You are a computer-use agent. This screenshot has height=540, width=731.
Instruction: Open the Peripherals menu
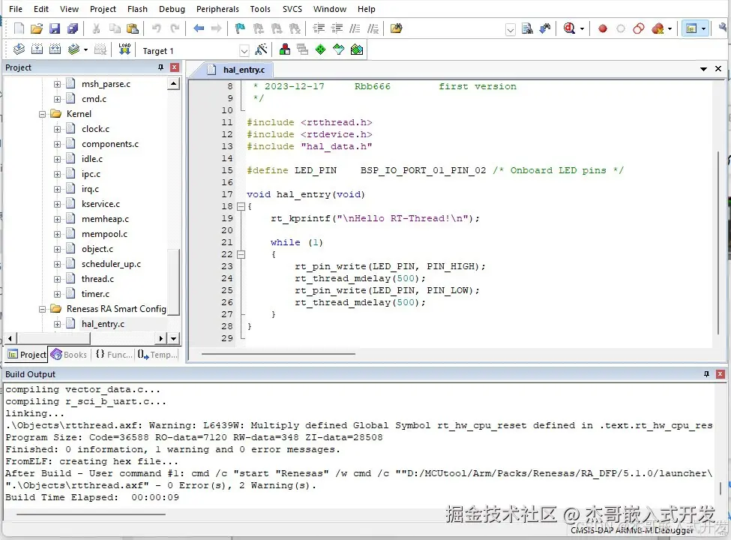click(217, 9)
